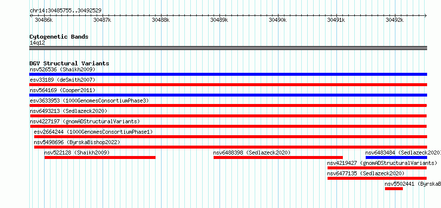Open the nsv6483484 variant label

(403, 153)
